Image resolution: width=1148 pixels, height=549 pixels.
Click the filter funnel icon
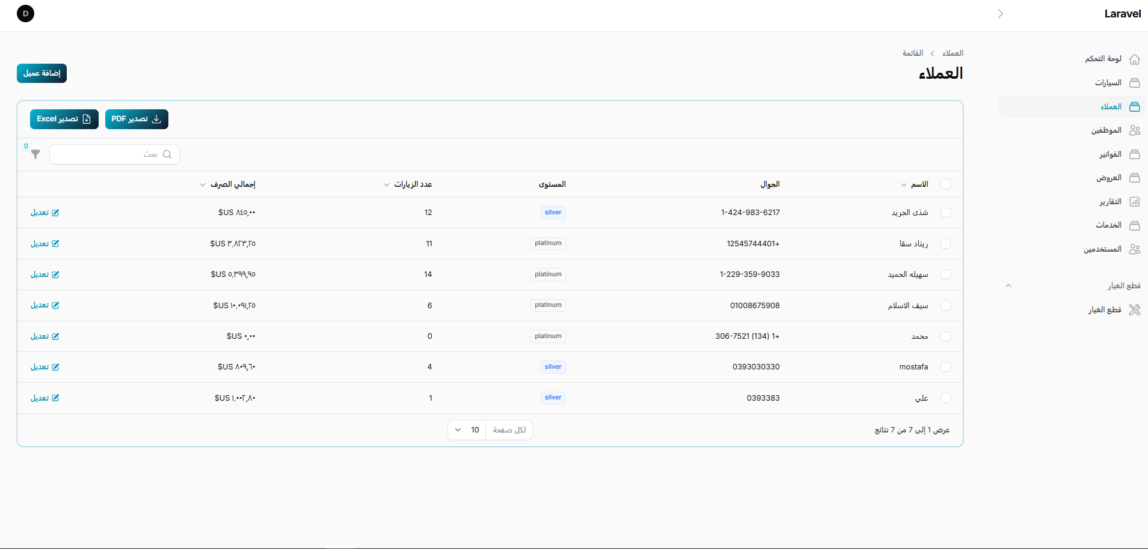point(35,154)
